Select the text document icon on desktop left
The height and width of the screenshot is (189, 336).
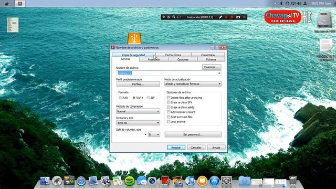pyautogui.click(x=13, y=25)
